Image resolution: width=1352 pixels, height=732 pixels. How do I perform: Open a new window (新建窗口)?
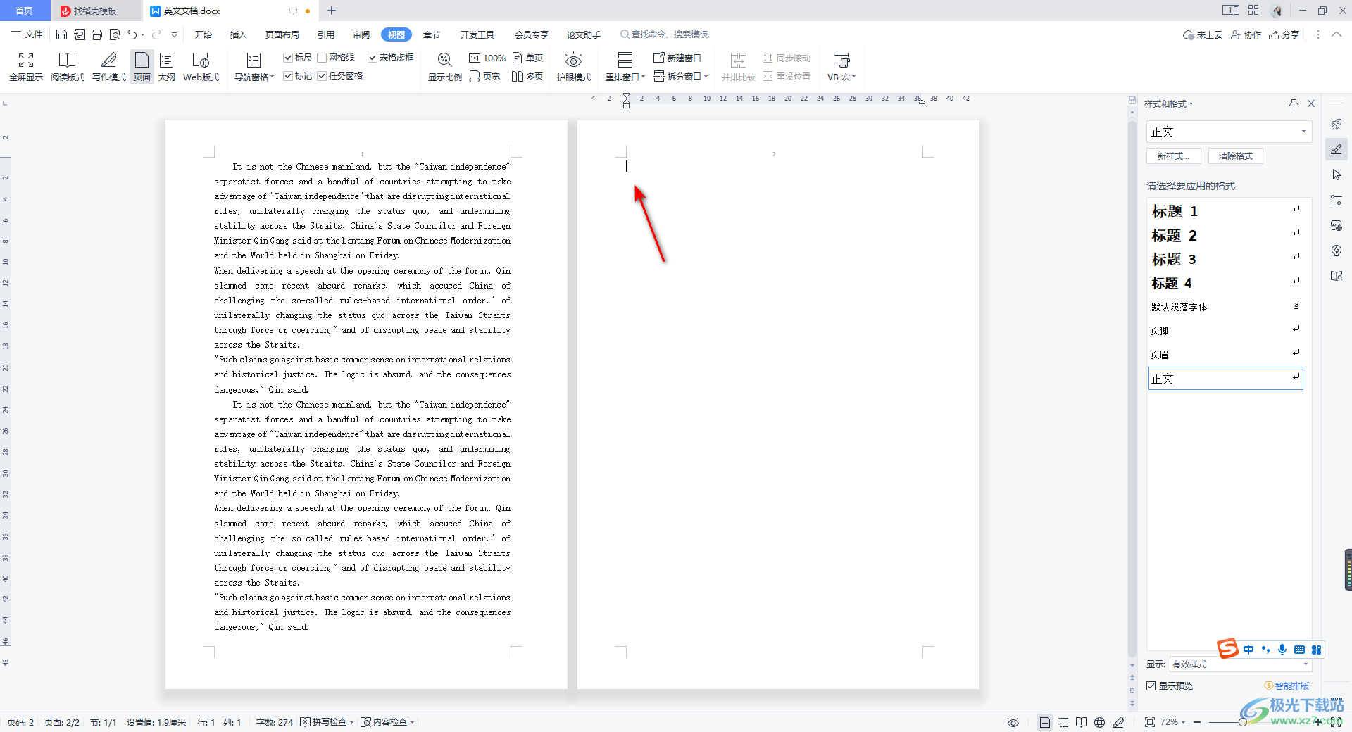[677, 58]
